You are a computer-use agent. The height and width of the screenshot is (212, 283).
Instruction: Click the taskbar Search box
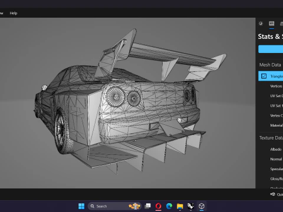pos(114,206)
